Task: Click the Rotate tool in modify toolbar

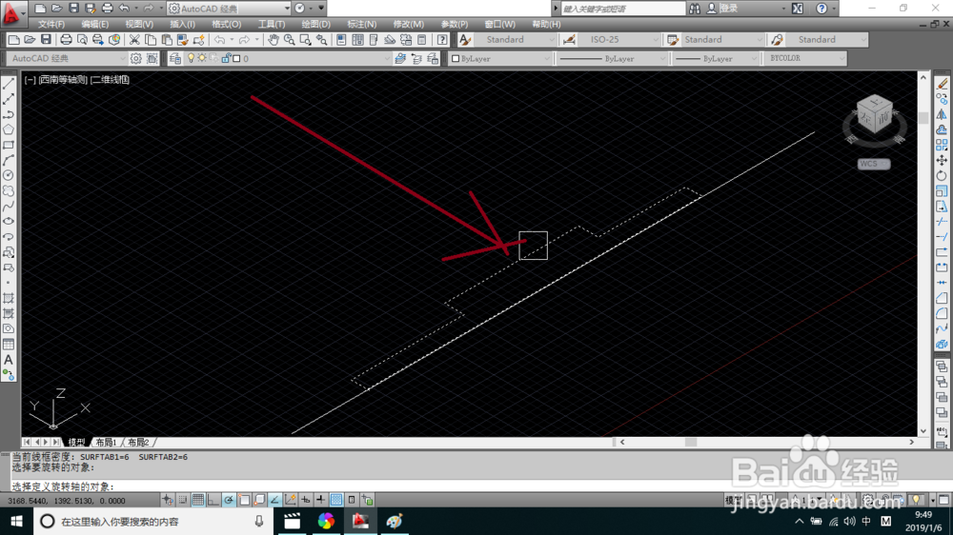Action: pyautogui.click(x=942, y=175)
